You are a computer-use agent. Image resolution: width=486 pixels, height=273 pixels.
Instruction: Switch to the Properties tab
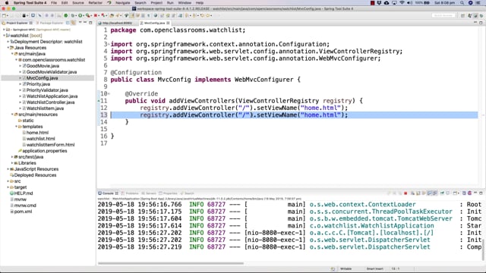[168, 193]
